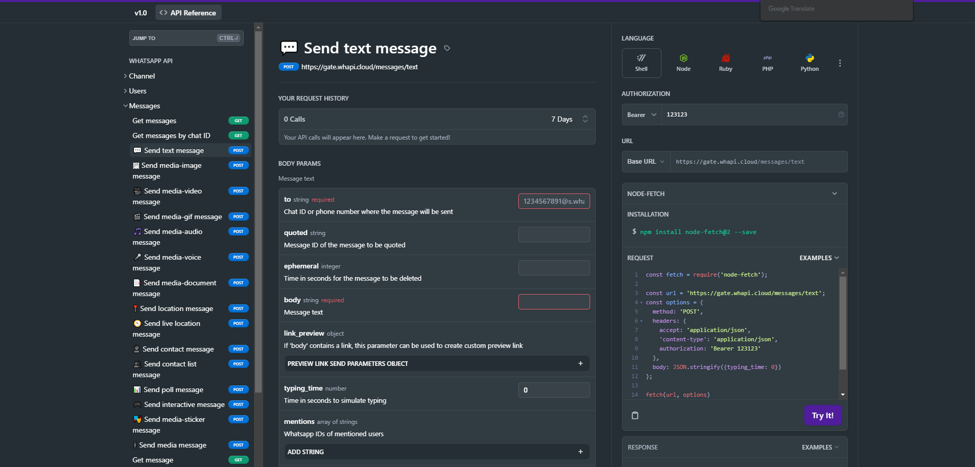Image resolution: width=975 pixels, height=467 pixels.
Task: Click API Reference code brackets icon
Action: pos(163,13)
